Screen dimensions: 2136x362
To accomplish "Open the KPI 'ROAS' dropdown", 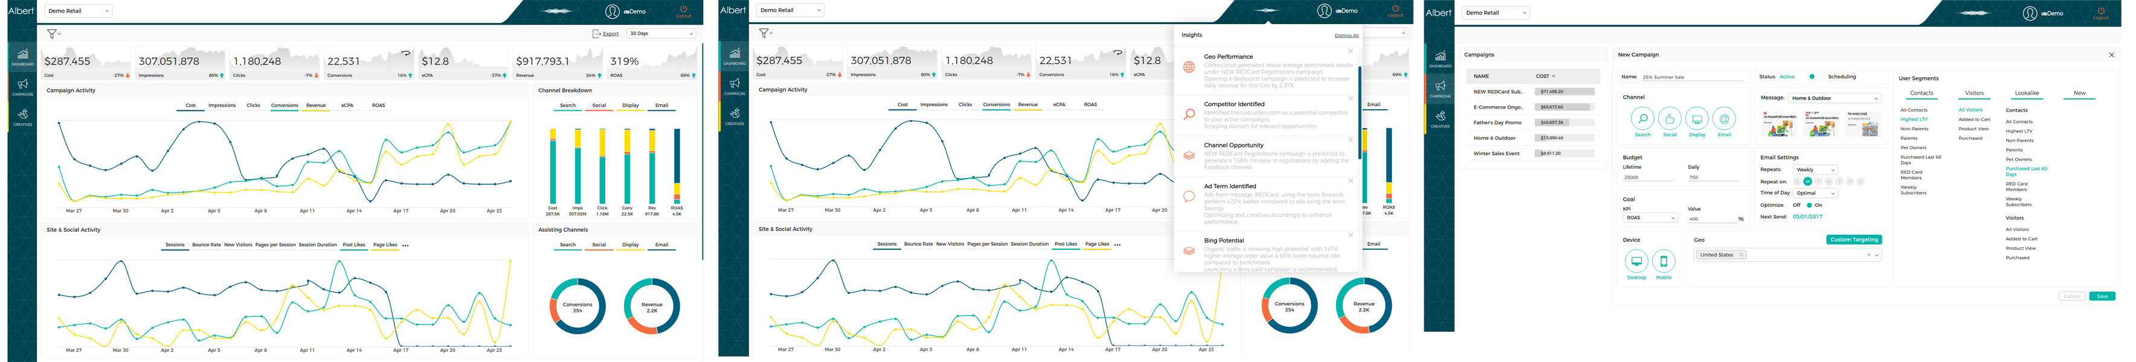I will tap(1649, 218).
